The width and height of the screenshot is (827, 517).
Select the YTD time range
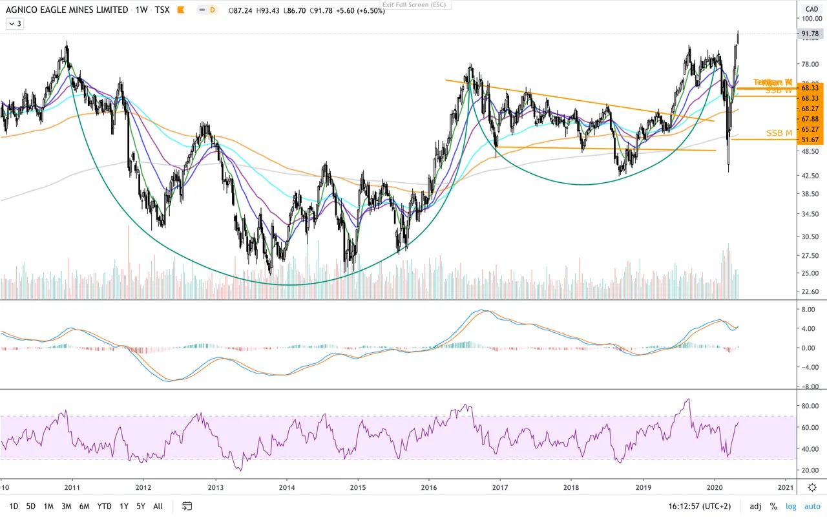104,506
